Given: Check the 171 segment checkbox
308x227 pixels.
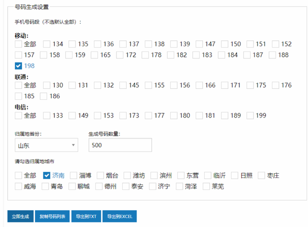Looking at the screenshot, I should click(225, 85).
